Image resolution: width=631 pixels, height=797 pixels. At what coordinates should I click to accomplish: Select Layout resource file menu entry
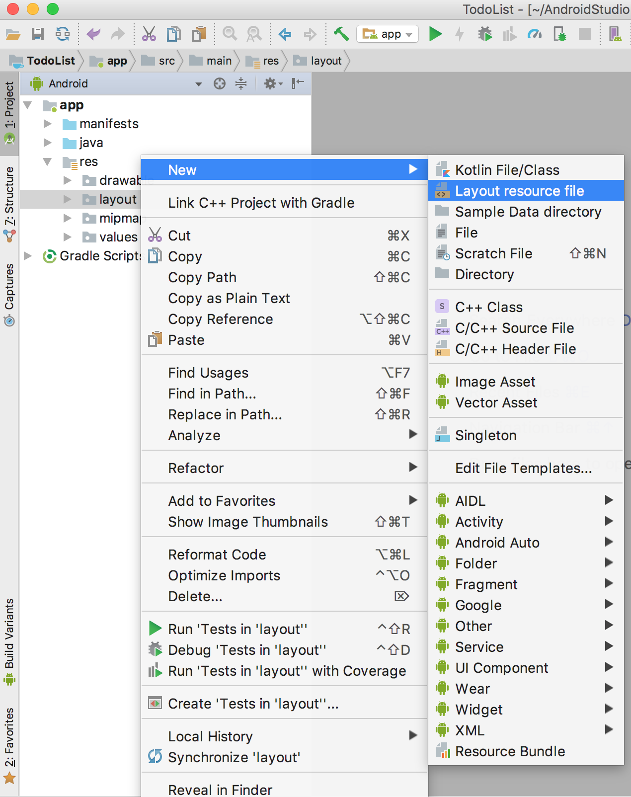[526, 190]
